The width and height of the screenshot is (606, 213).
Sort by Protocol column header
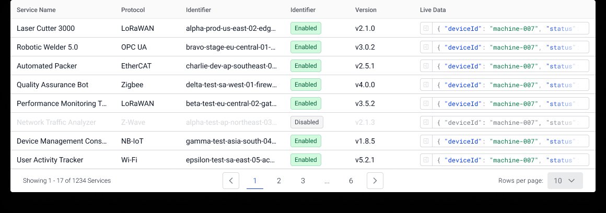point(133,10)
